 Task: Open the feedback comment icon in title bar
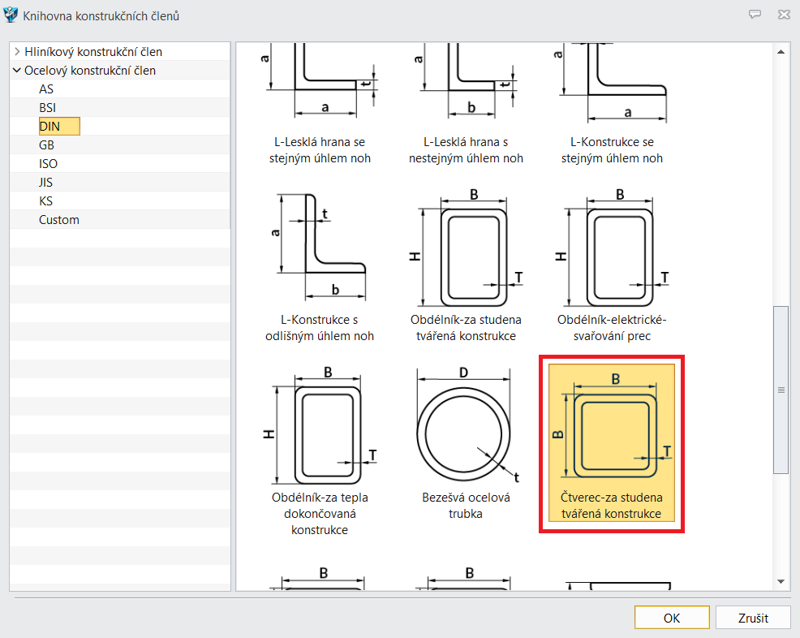point(755,15)
